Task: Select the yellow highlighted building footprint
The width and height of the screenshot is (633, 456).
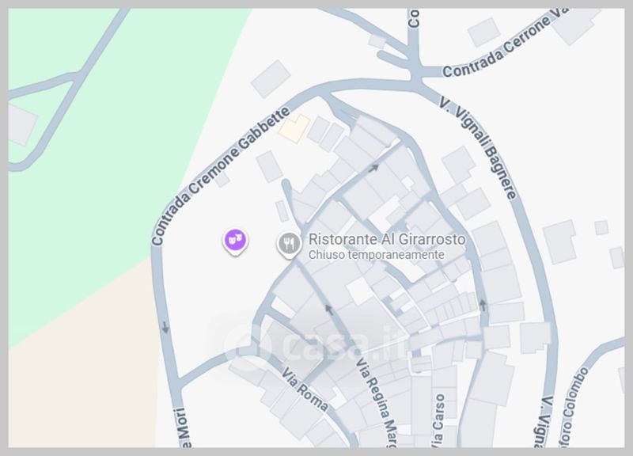Action: tap(294, 128)
